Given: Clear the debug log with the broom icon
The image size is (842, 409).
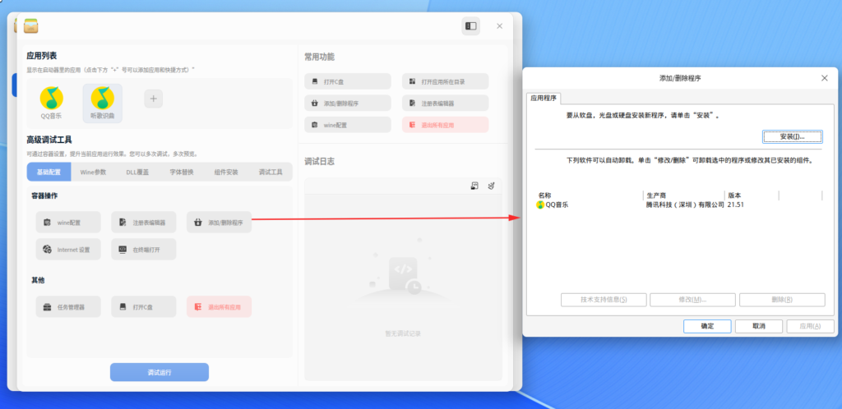Looking at the screenshot, I should click(491, 186).
